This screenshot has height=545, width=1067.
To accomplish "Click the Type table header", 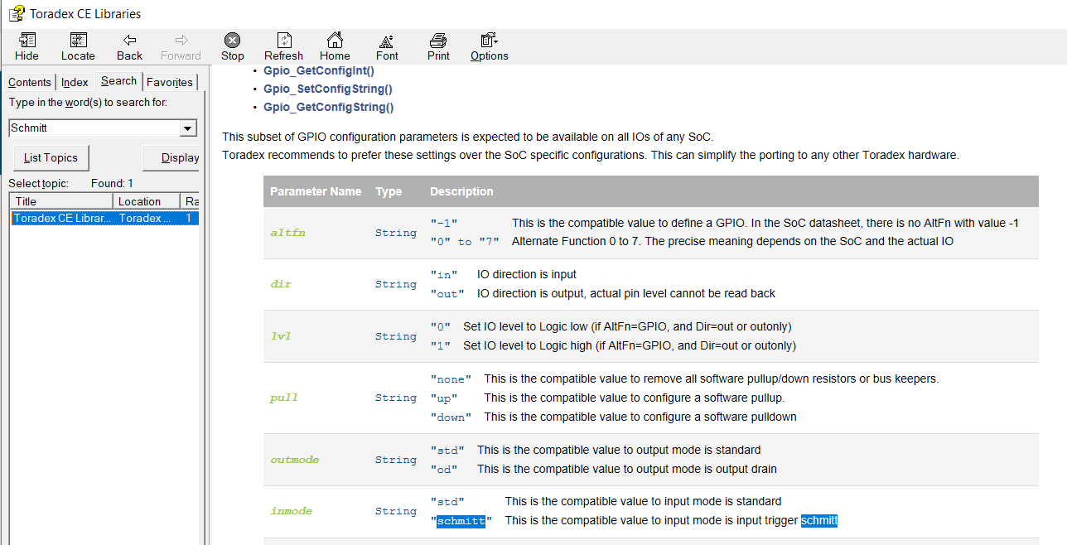I will tap(389, 191).
